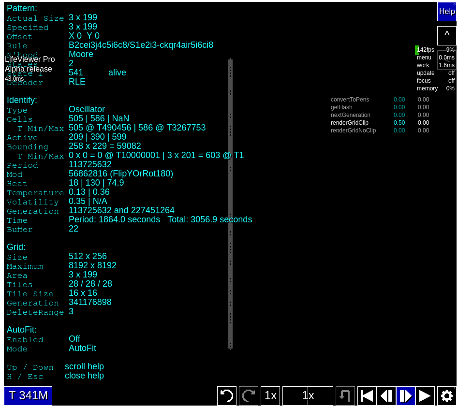Click the 'AutoFit:' section heading
This screenshot has height=407, width=458.
click(22, 330)
